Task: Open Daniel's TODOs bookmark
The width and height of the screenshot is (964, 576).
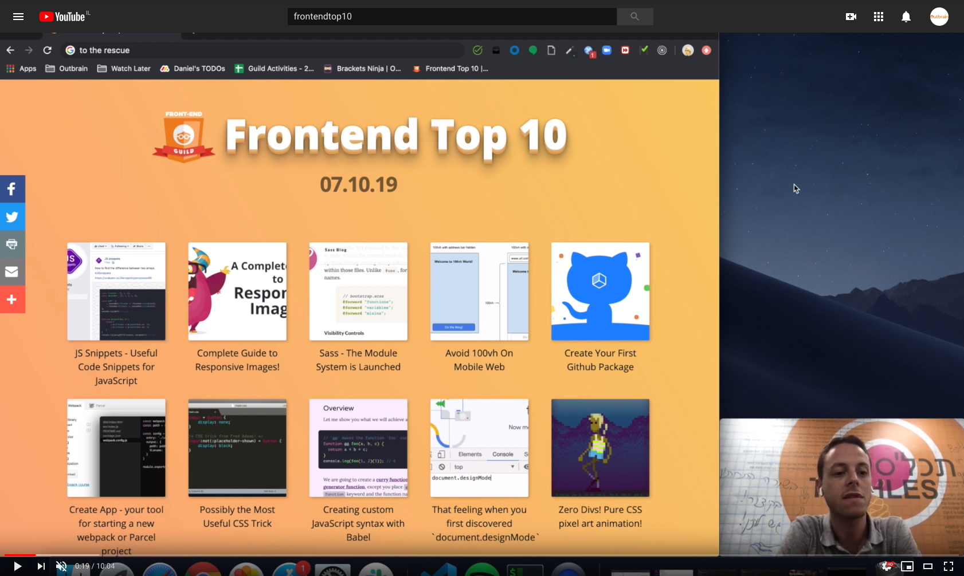Action: [x=193, y=68]
